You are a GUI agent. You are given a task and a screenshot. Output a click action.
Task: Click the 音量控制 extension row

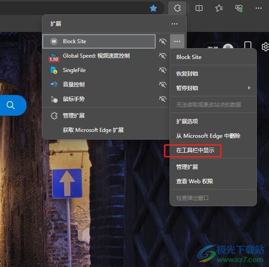tap(99, 85)
